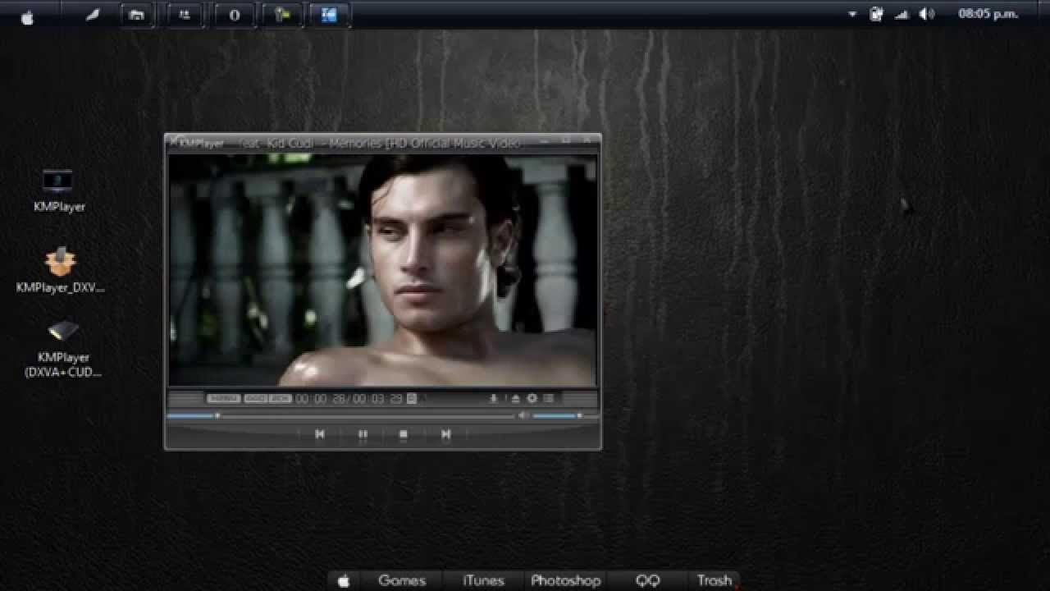Click the first mode button left of the time display
1050x591 pixels.
[223, 398]
